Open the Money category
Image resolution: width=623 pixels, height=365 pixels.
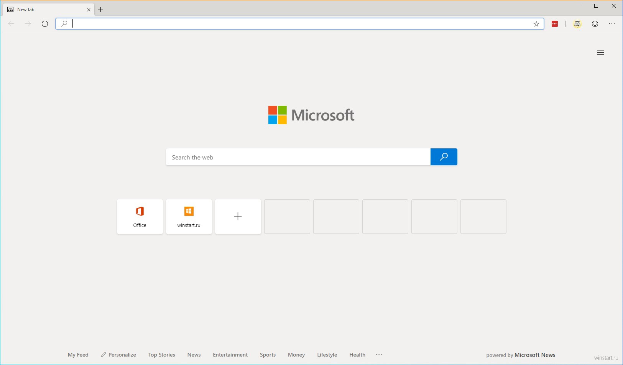pos(296,355)
